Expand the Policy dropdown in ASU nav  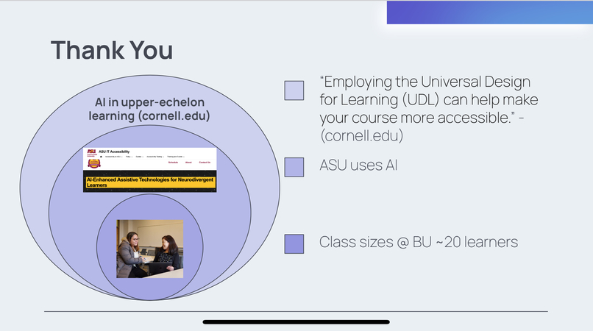(x=129, y=157)
